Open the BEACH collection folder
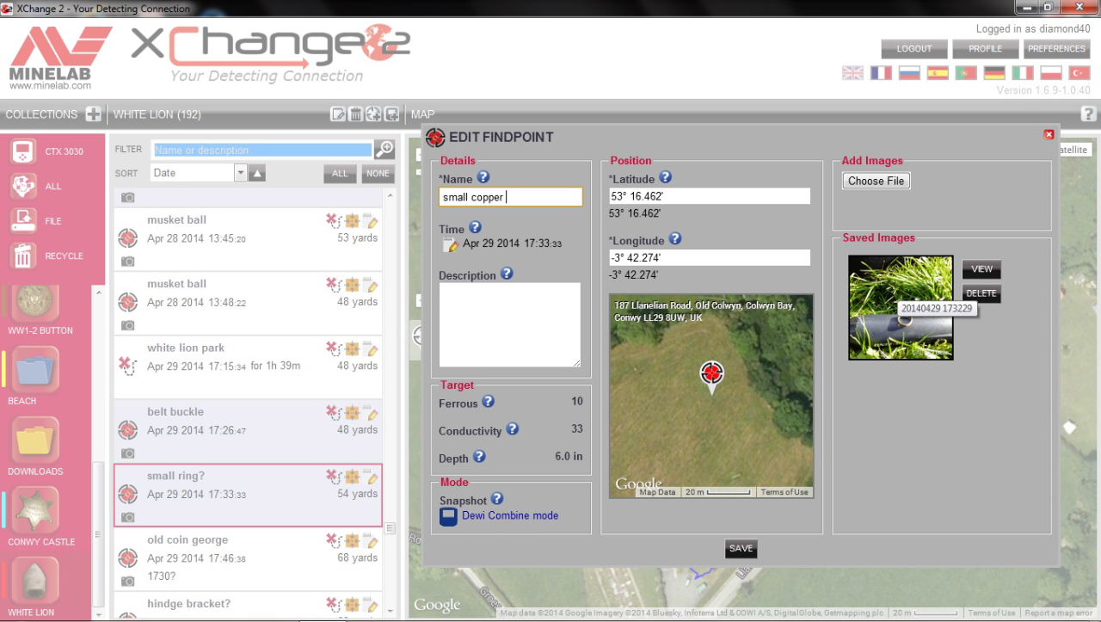The image size is (1101, 622). (37, 370)
